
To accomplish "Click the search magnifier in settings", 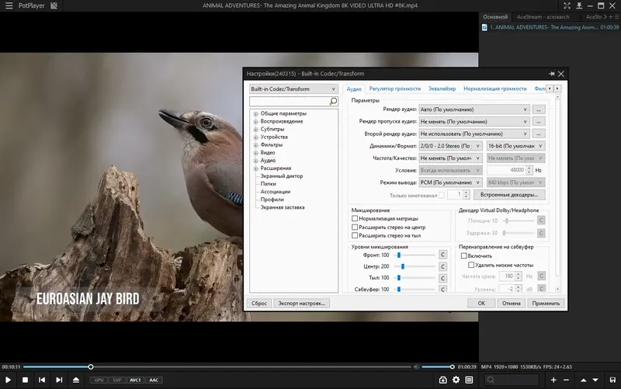I will (x=334, y=101).
